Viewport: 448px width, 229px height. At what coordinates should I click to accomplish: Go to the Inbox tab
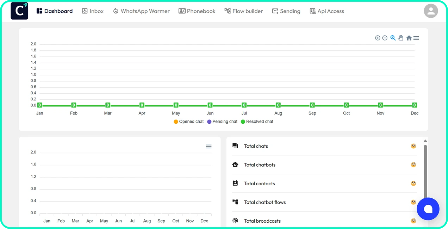click(93, 11)
